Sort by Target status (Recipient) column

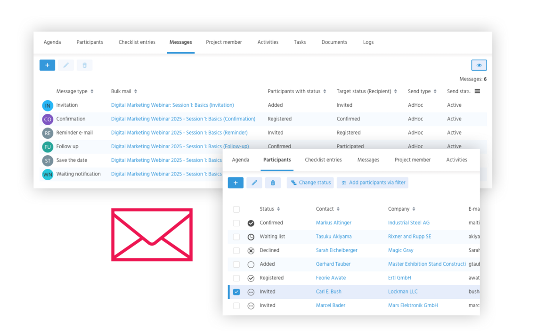tap(396, 91)
